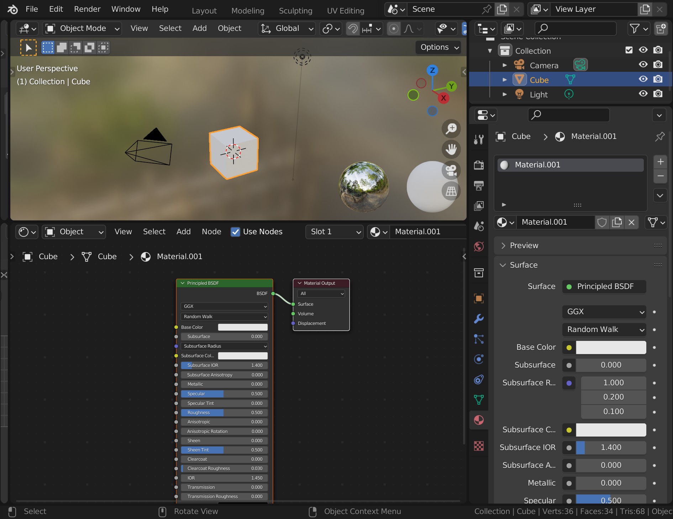The image size is (673, 519).
Task: Click the Base Color swatch in properties
Action: (611, 348)
